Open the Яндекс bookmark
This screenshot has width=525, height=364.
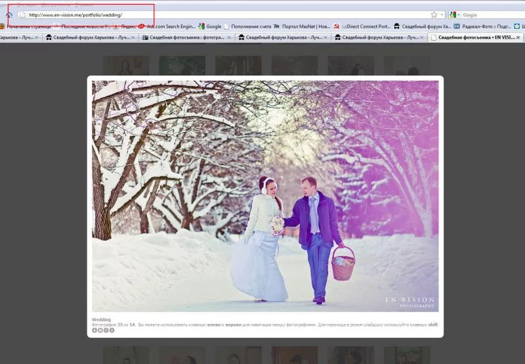point(125,26)
